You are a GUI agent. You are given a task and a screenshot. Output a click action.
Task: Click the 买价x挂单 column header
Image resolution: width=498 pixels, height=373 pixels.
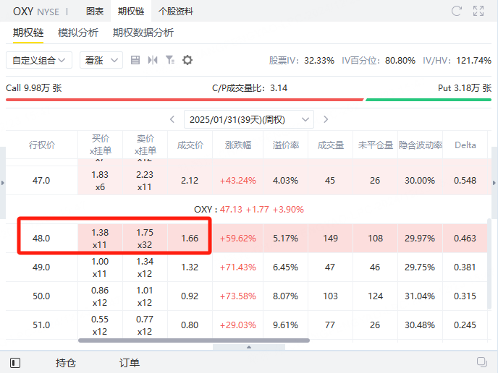[101, 145]
